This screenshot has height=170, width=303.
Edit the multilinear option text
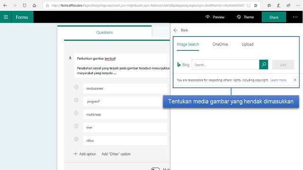[x=125, y=114]
